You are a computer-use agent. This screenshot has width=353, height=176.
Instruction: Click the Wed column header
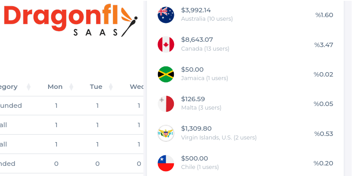(136, 87)
